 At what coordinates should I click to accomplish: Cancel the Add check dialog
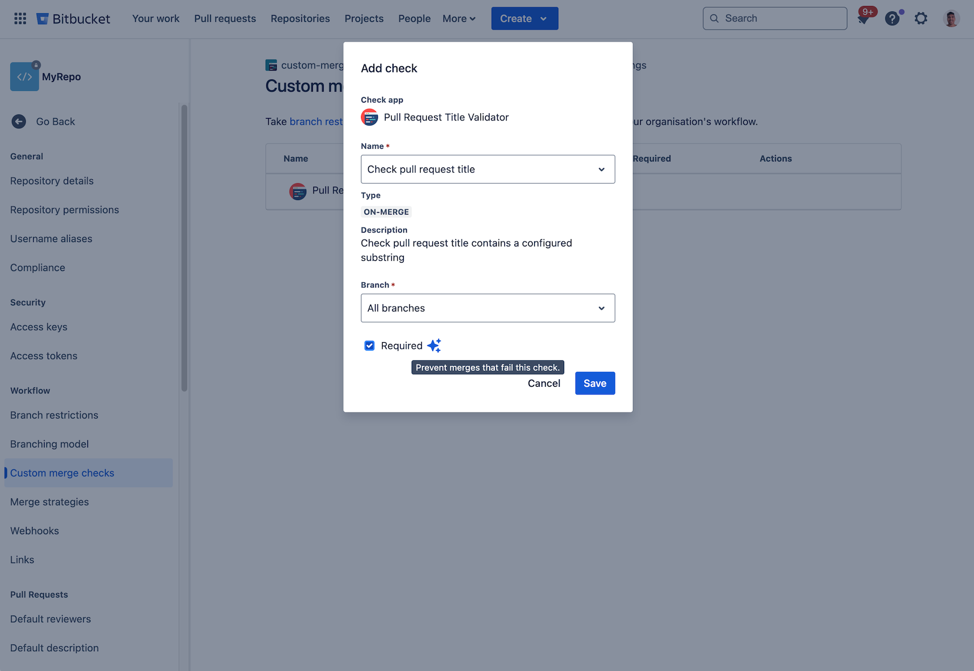tap(543, 383)
